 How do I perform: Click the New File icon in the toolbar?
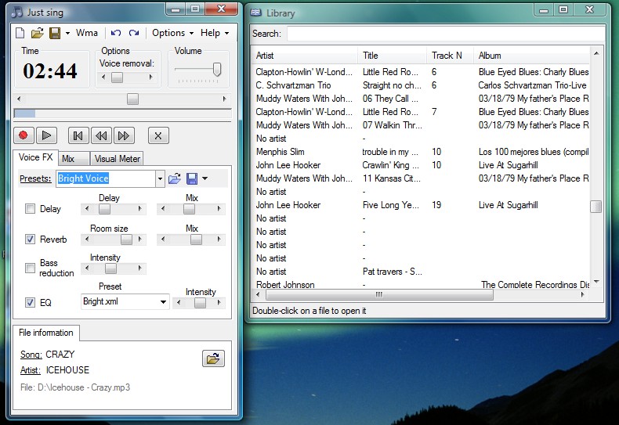click(x=21, y=33)
